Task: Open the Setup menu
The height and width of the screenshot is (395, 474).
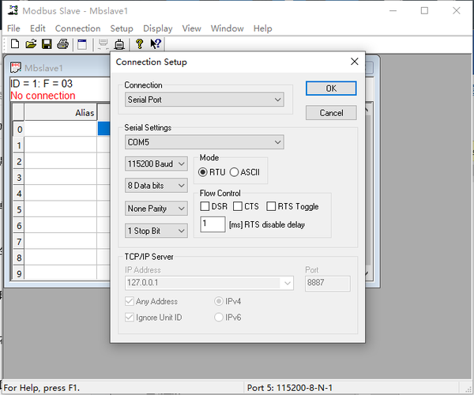Action: pos(122,28)
